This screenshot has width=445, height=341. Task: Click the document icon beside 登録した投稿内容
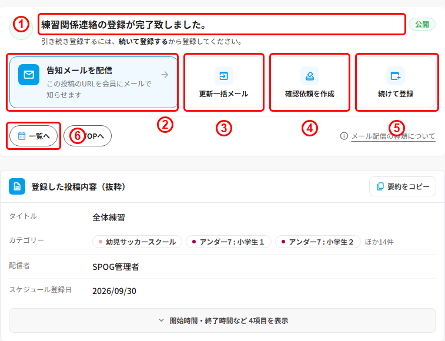click(17, 186)
